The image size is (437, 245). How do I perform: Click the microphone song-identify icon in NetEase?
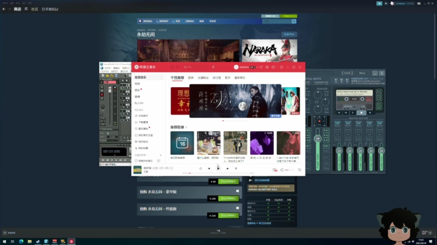coord(213,67)
